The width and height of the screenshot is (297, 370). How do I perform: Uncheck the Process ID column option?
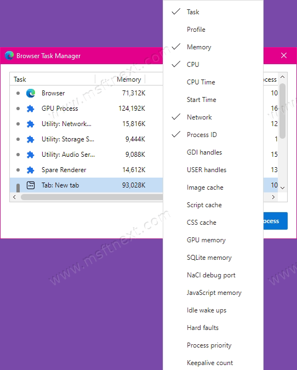pyautogui.click(x=213, y=135)
